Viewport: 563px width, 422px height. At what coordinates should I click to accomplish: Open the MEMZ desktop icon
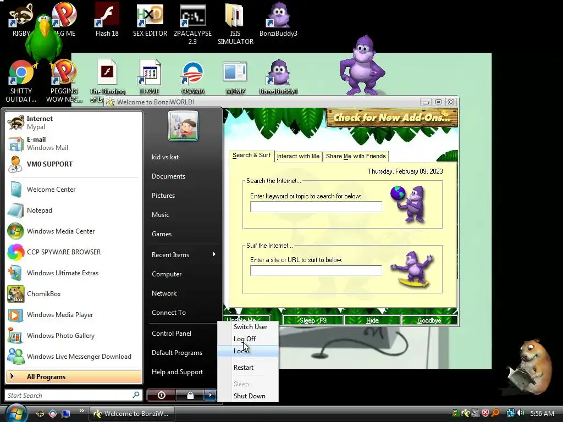coord(235,77)
